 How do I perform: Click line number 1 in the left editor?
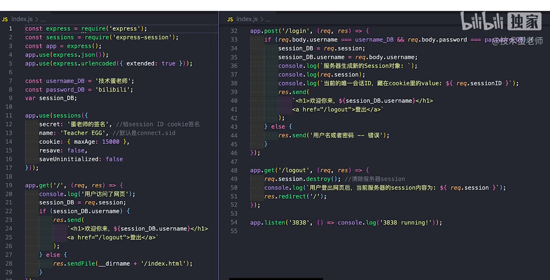click(x=11, y=28)
